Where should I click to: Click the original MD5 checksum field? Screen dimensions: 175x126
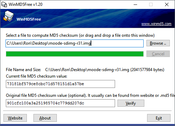(60, 103)
